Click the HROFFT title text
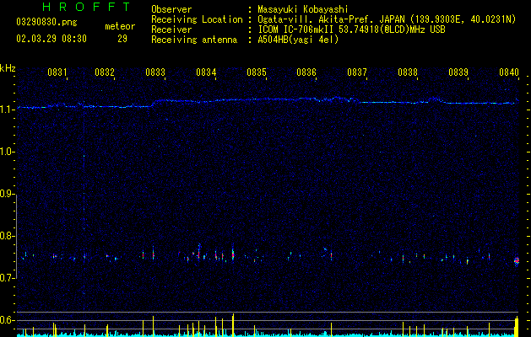This screenshot has height=337, width=531. point(87,7)
